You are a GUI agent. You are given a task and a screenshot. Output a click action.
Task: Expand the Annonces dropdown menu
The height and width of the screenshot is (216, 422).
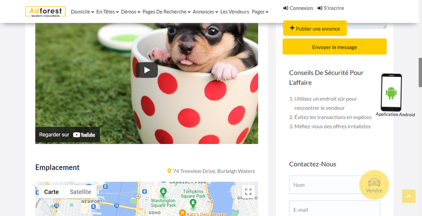[205, 12]
